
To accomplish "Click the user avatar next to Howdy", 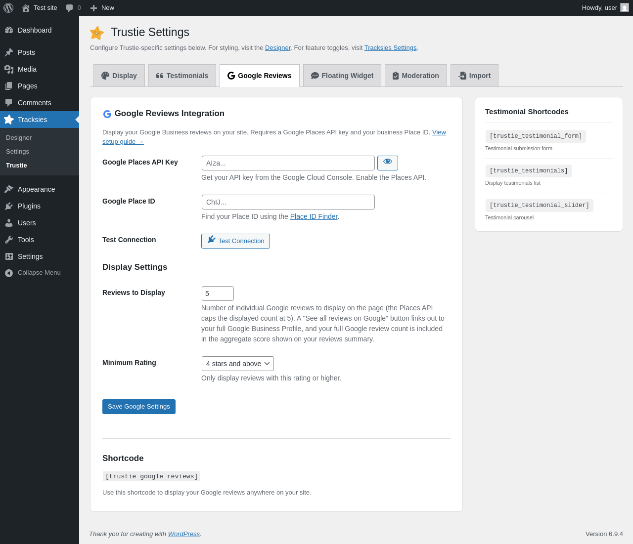I will tap(625, 8).
